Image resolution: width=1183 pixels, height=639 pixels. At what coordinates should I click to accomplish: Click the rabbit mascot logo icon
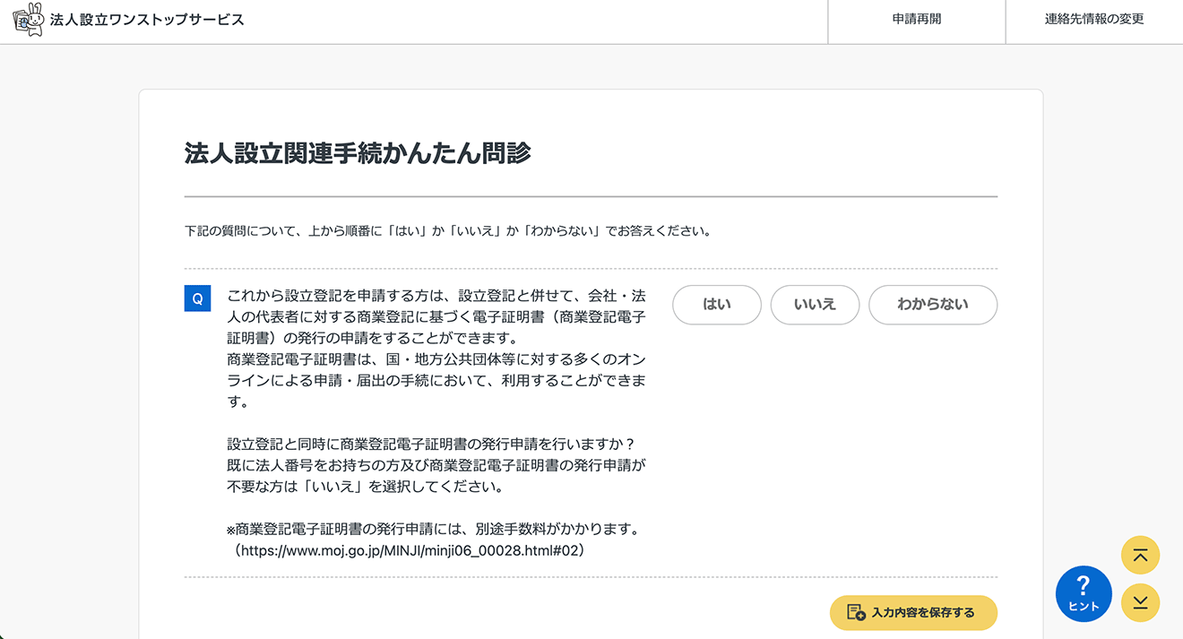28,20
